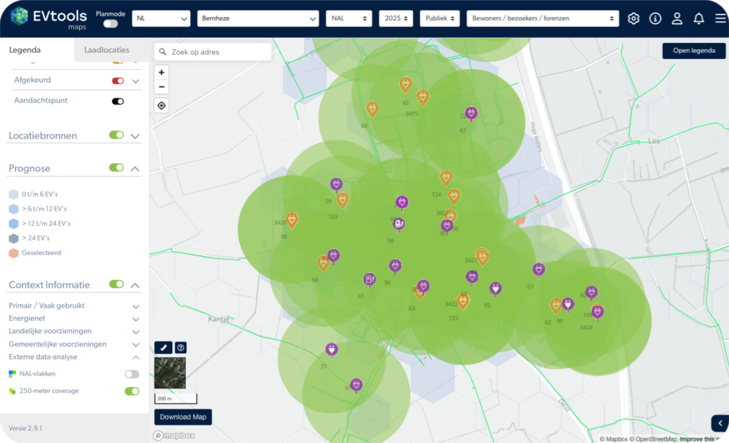Click the Download Map button
The width and height of the screenshot is (729, 443).
click(183, 417)
